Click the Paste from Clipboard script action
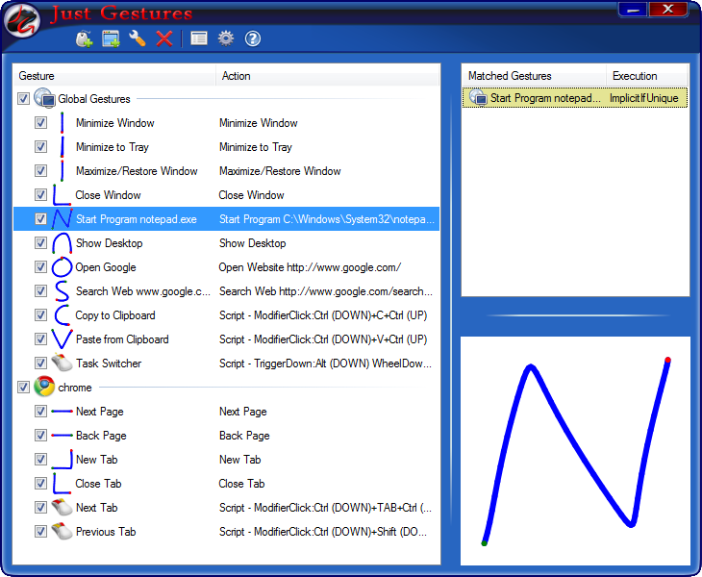 [323, 339]
